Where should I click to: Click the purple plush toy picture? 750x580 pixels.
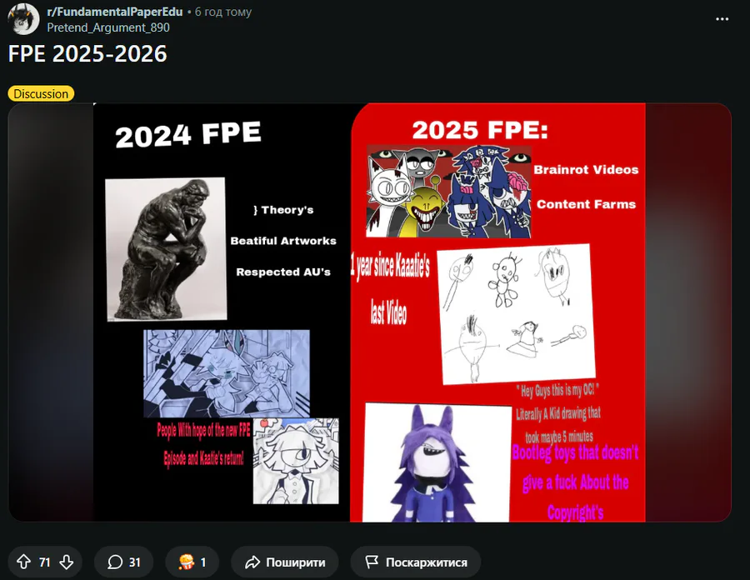[x=437, y=462]
